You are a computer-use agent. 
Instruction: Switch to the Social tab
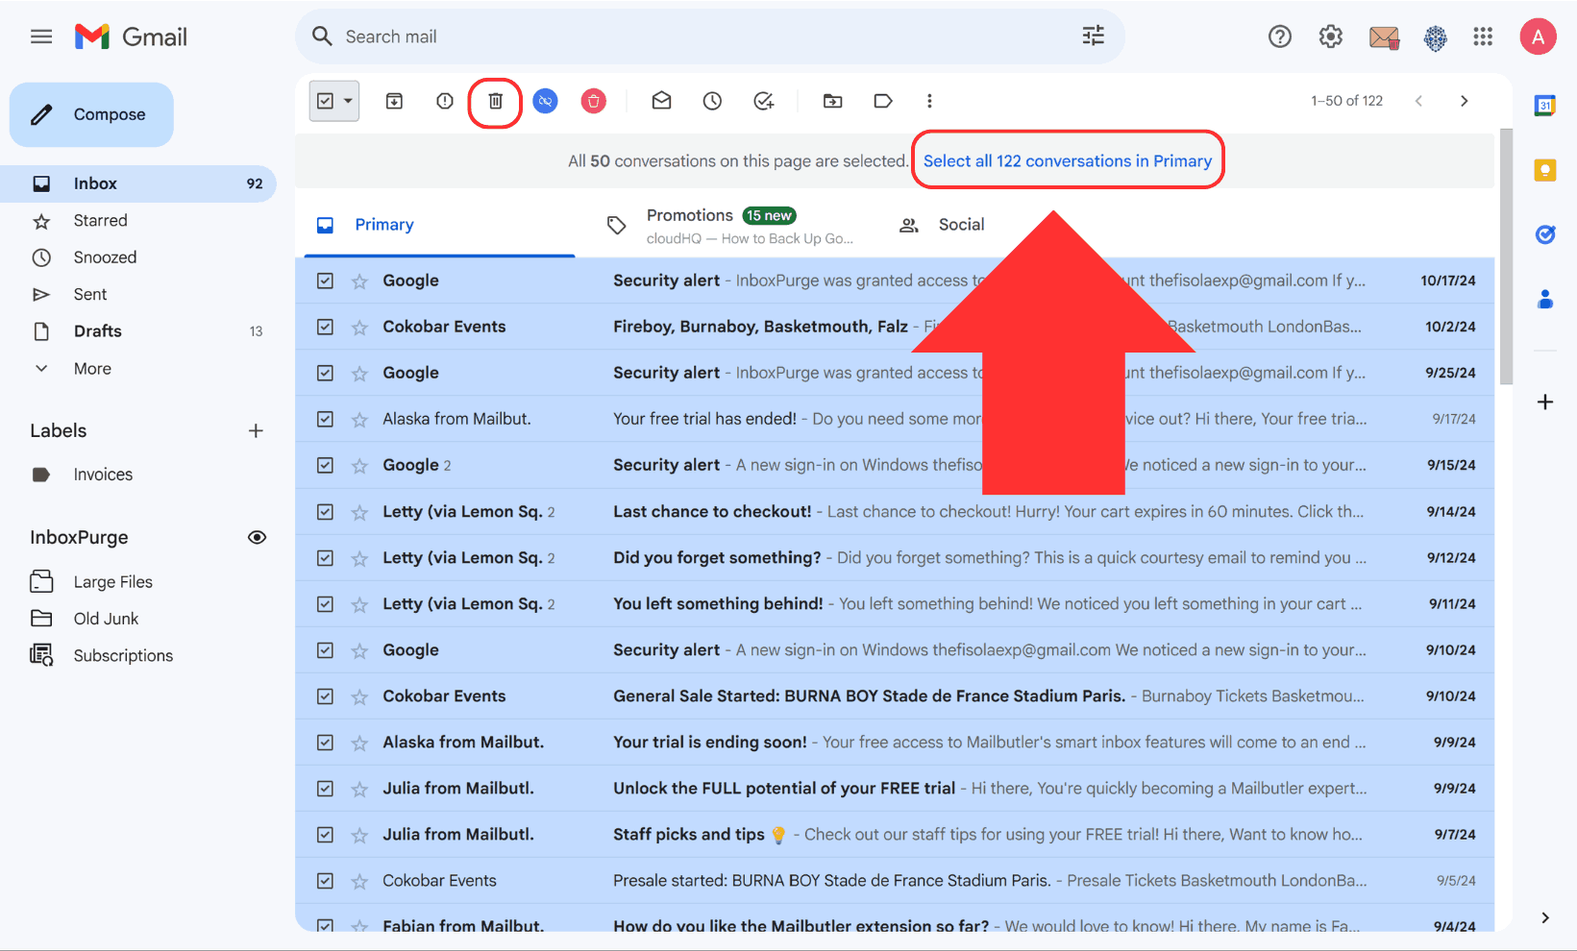point(960,225)
